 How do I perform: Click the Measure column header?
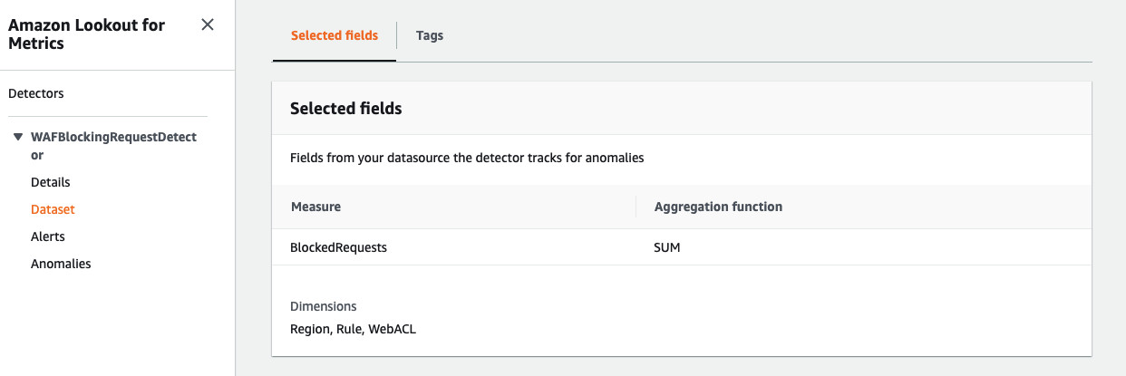316,207
